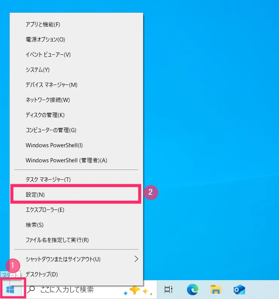The image size is (279, 299).
Task: Open タスク マネージャー(T)
Action: pos(76,179)
